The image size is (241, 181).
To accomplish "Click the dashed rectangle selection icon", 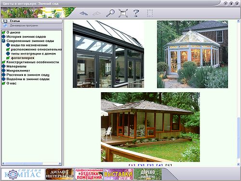I will [150, 13].
